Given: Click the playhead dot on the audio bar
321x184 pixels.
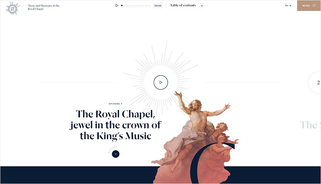Looking at the screenshot, I should tap(122, 6).
